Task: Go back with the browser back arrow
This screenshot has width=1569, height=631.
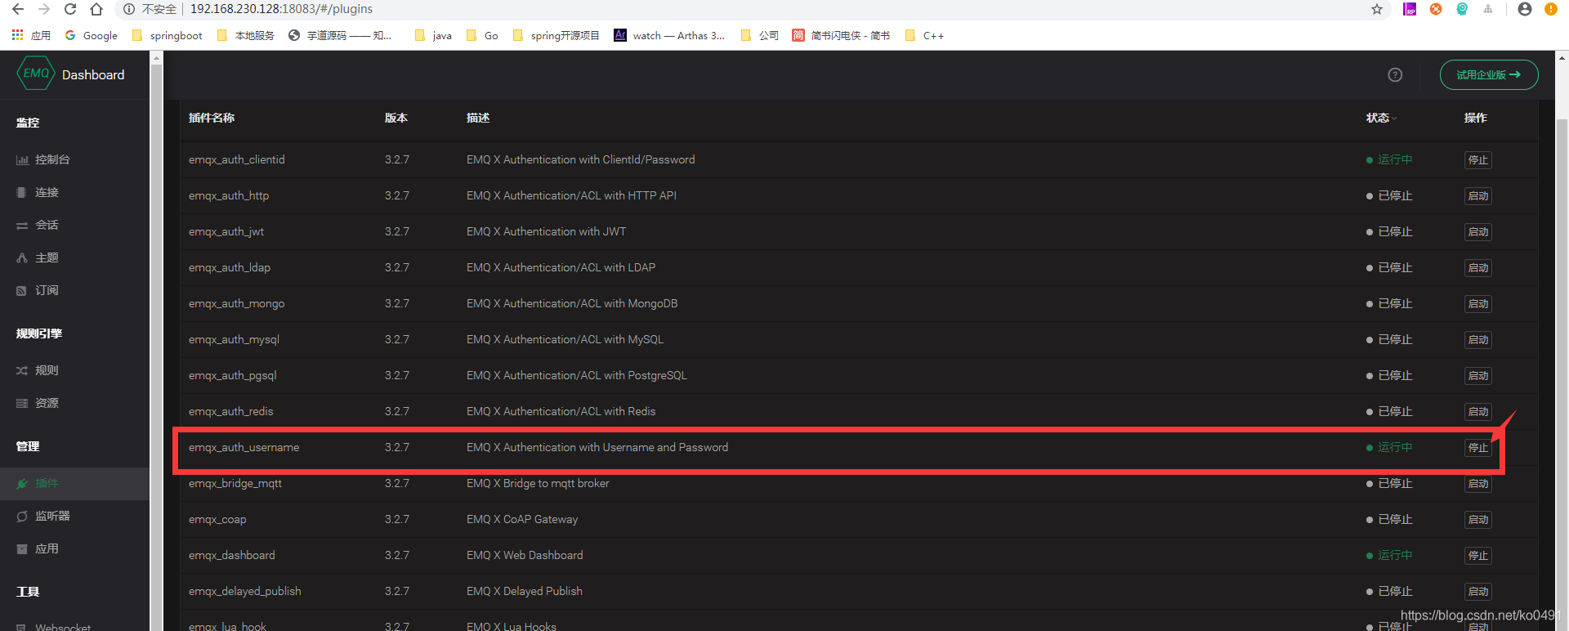Action: [x=17, y=9]
